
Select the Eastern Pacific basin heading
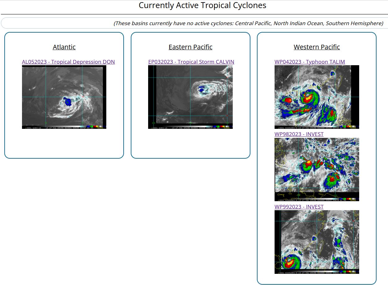(x=190, y=47)
